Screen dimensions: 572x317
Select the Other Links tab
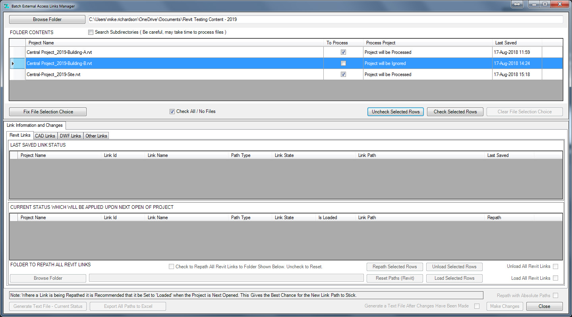coord(96,136)
